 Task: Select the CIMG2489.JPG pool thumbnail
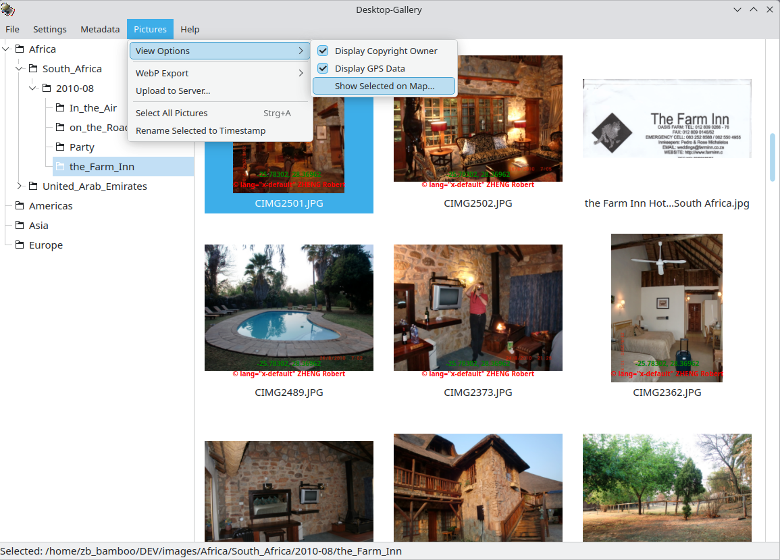288,307
